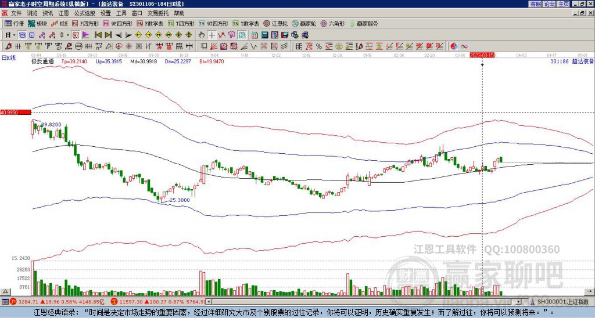Open the 工具 menu
Viewport: 595px width, 318px height.
tap(121, 13)
